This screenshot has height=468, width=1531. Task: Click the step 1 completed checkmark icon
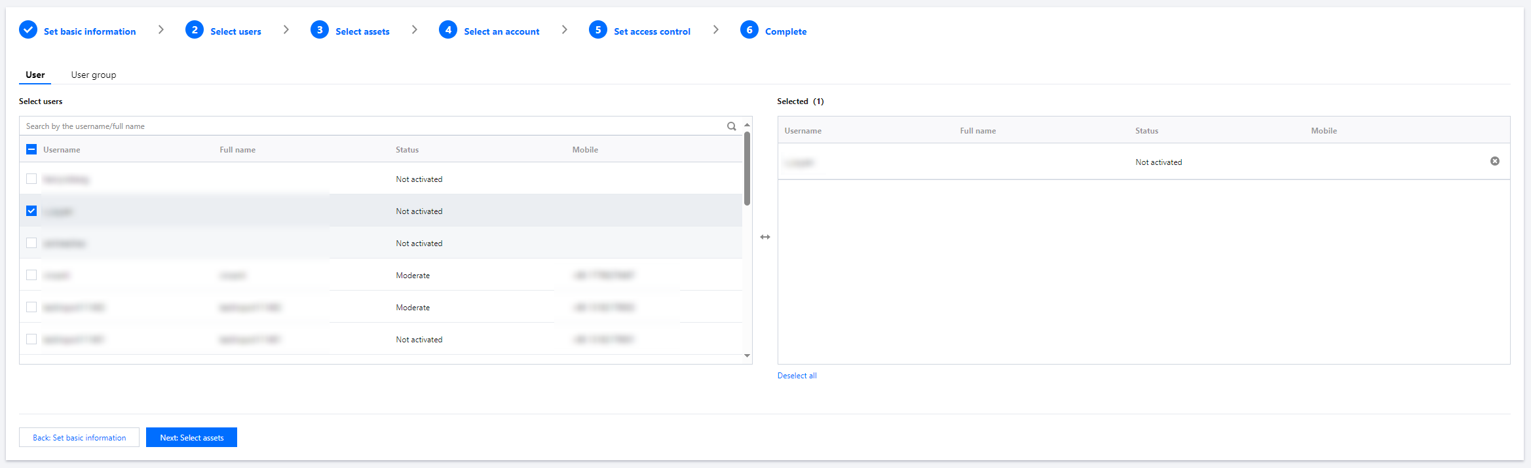point(28,30)
